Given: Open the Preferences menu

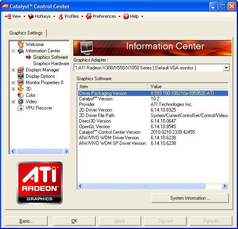Looking at the screenshot, I should pos(104,16).
